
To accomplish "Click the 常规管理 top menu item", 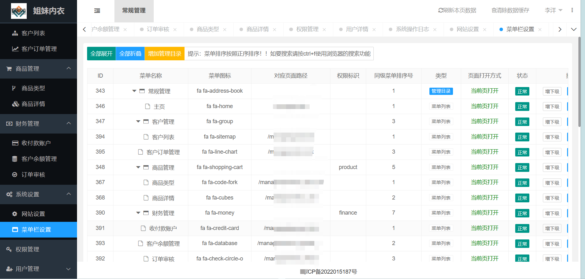I will pos(134,11).
